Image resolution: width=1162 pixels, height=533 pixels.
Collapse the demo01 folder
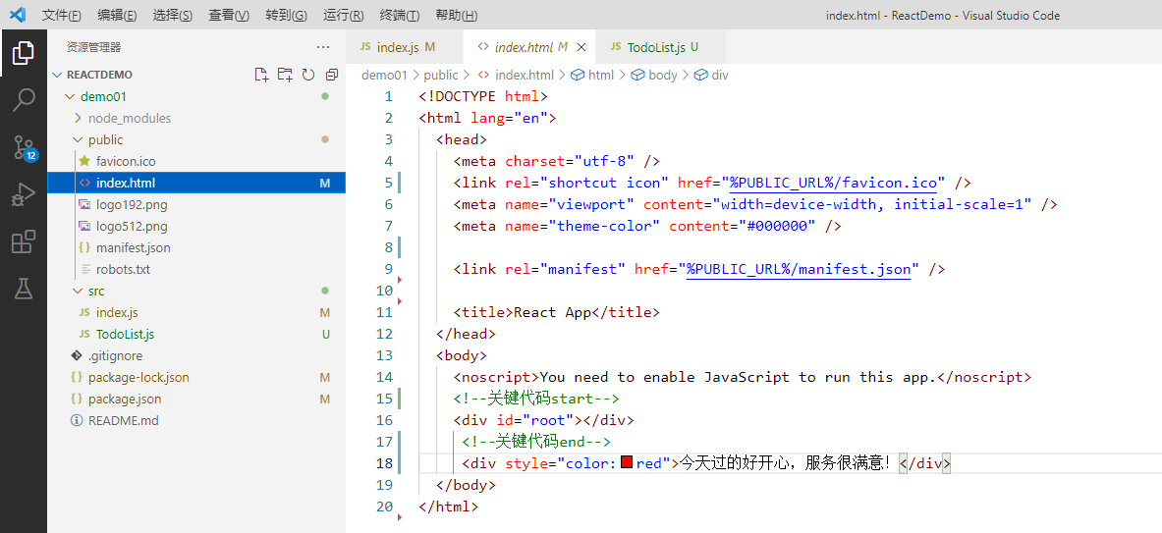pyautogui.click(x=196, y=96)
